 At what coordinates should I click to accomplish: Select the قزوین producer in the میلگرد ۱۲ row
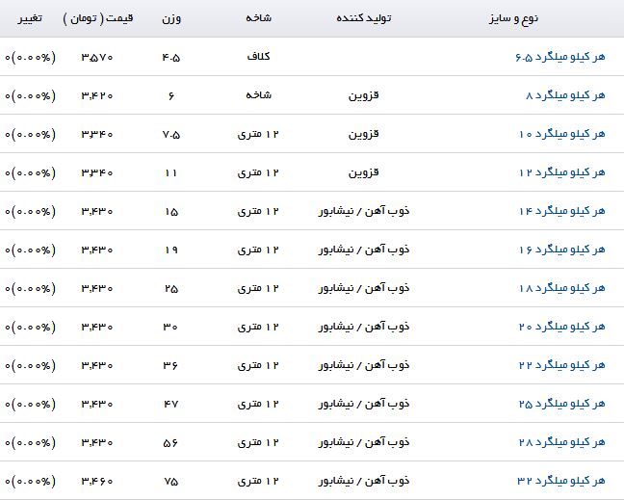point(363,172)
